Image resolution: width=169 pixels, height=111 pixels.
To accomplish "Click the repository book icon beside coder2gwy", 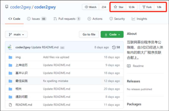I will (x=7, y=7).
